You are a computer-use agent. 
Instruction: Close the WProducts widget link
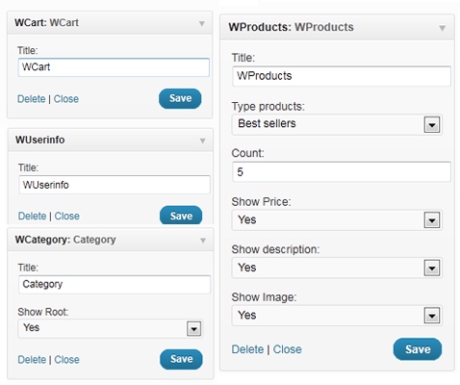(x=288, y=349)
